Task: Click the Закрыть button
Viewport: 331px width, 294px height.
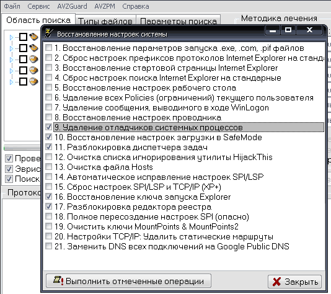Action: coord(294,282)
